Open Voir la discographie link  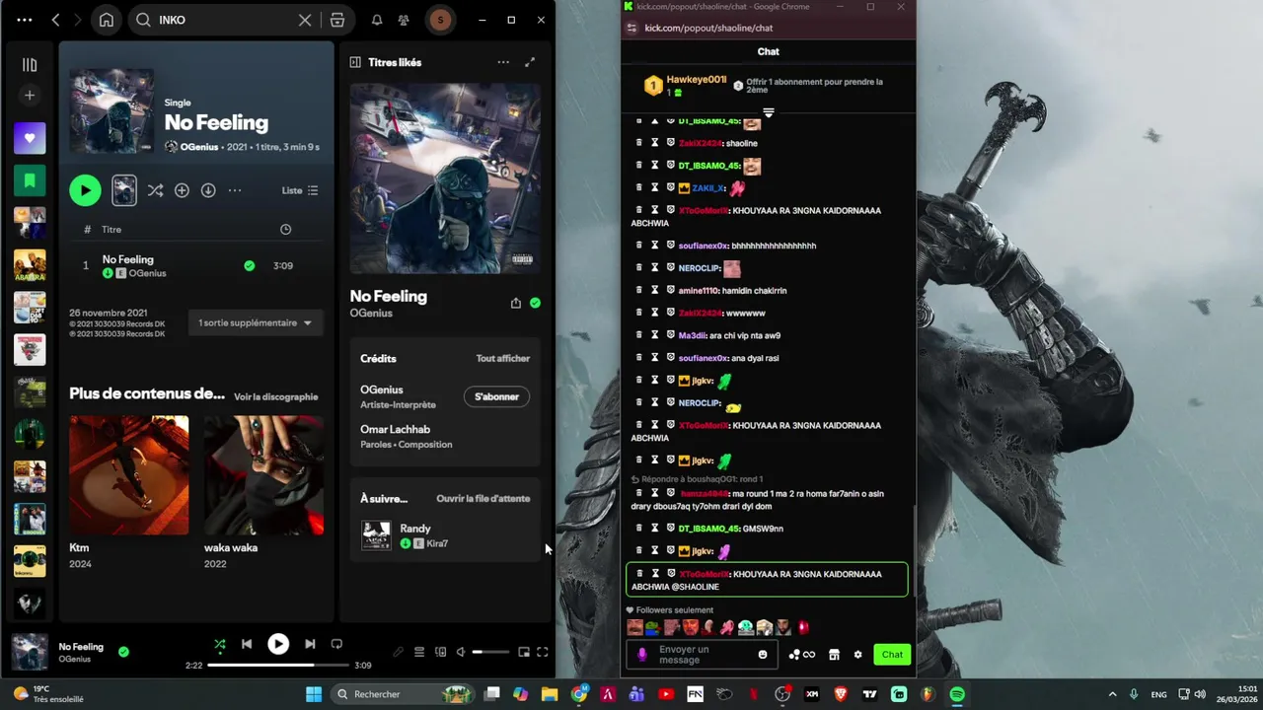(276, 396)
